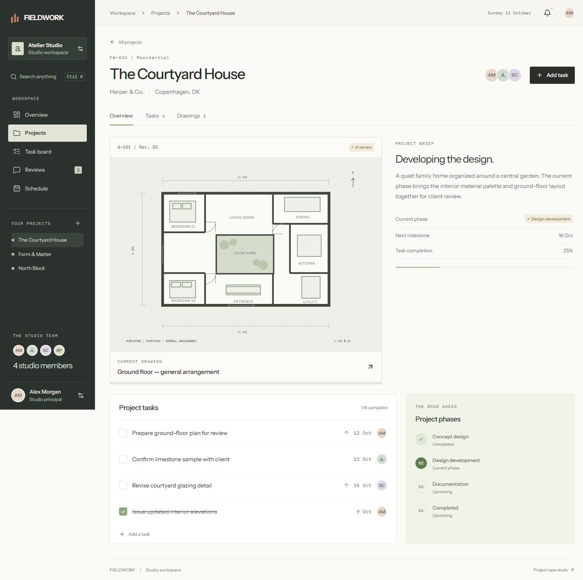Check Revise courtyard glazing detail task
The image size is (583, 580).
pyautogui.click(x=123, y=485)
